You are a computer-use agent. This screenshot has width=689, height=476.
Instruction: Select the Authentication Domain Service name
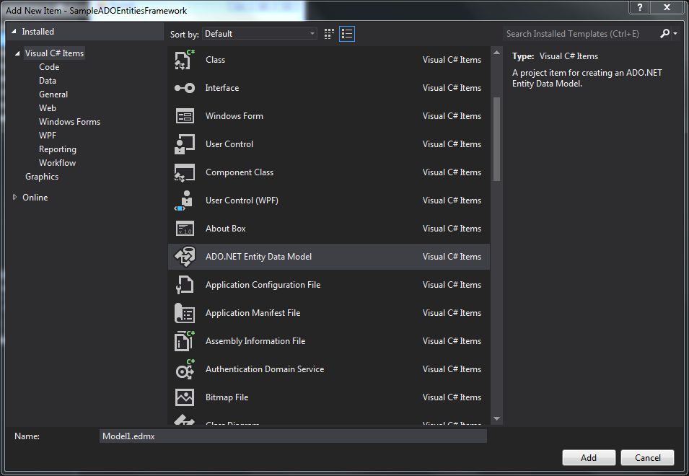(265, 369)
